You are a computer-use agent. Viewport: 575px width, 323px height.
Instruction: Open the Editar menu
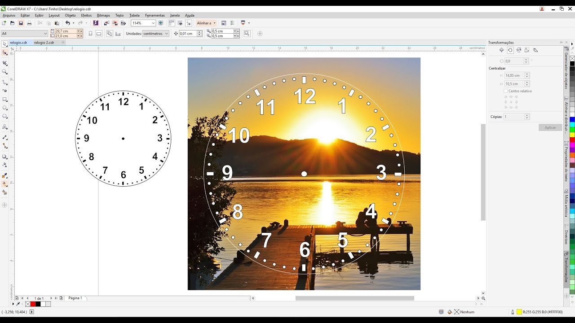pos(25,15)
